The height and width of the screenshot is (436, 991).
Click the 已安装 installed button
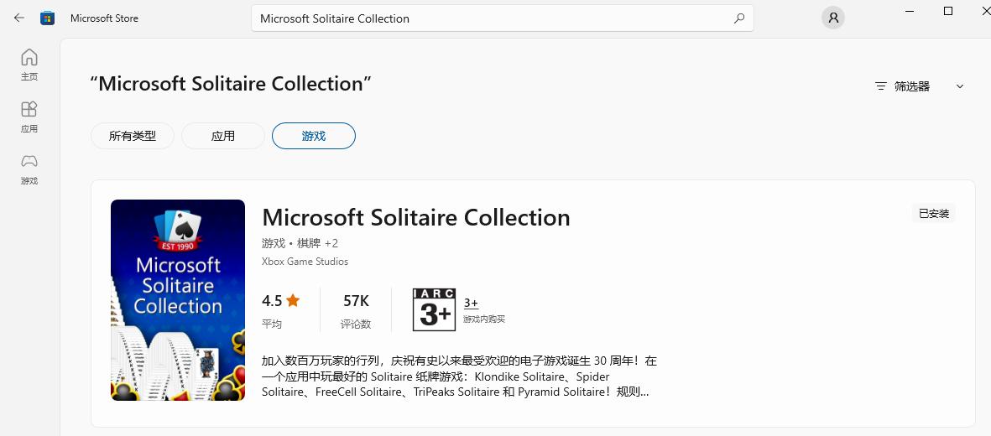933,214
